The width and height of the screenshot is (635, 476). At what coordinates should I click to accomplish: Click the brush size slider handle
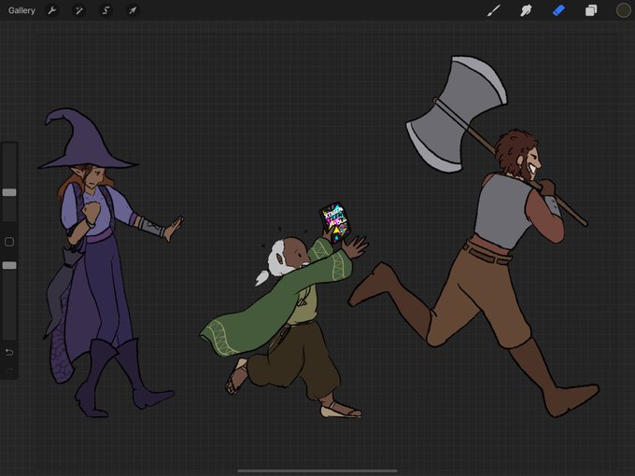pyautogui.click(x=9, y=192)
